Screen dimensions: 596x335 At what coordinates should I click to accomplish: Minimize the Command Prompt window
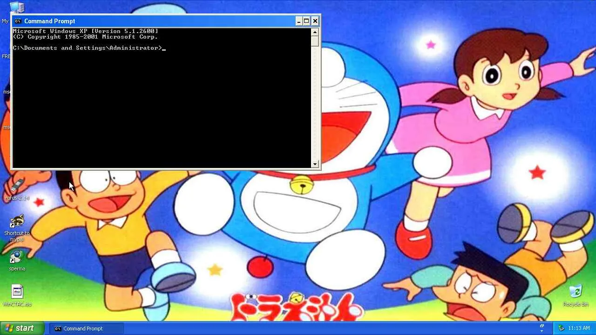(x=299, y=21)
